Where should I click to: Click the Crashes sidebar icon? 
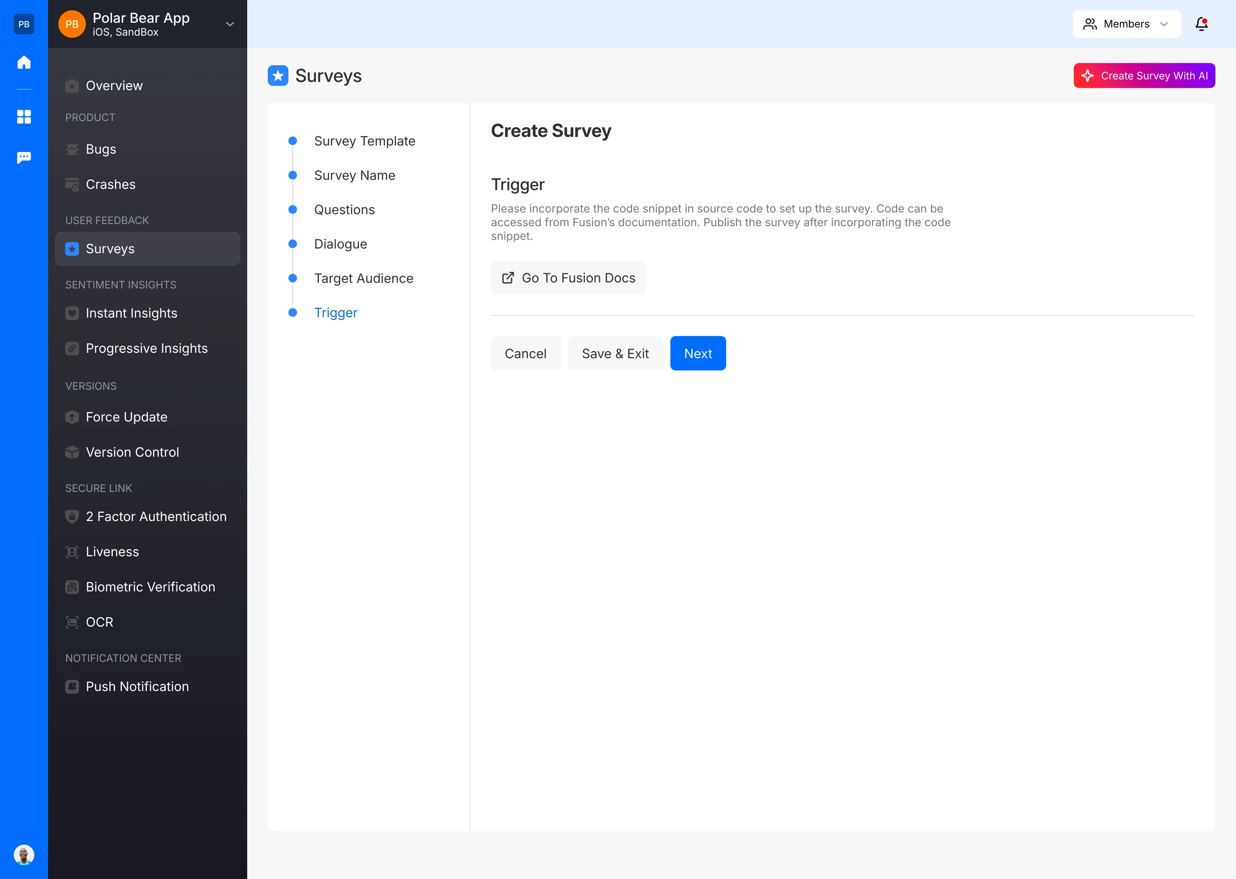(x=72, y=185)
